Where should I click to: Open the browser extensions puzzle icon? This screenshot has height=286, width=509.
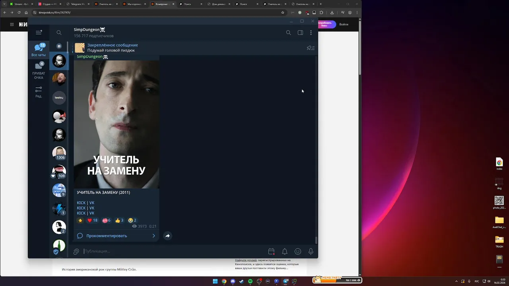click(321, 12)
